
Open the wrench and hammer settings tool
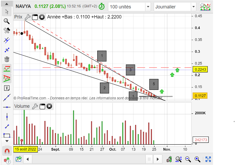(7, 31)
